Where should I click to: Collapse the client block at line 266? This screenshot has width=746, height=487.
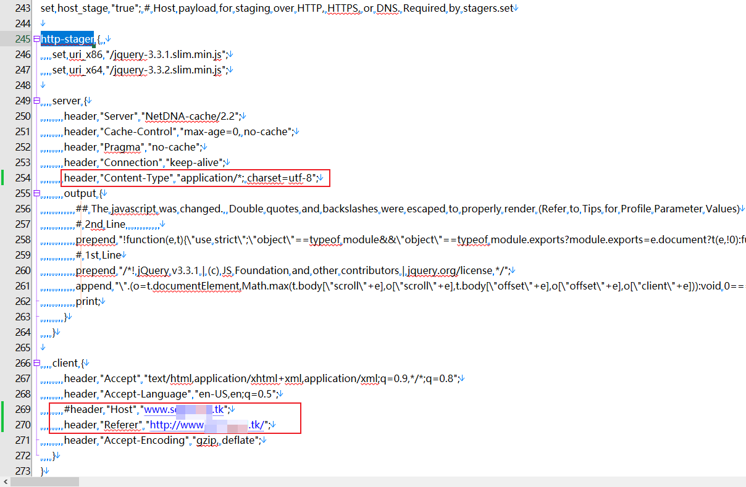pyautogui.click(x=37, y=363)
